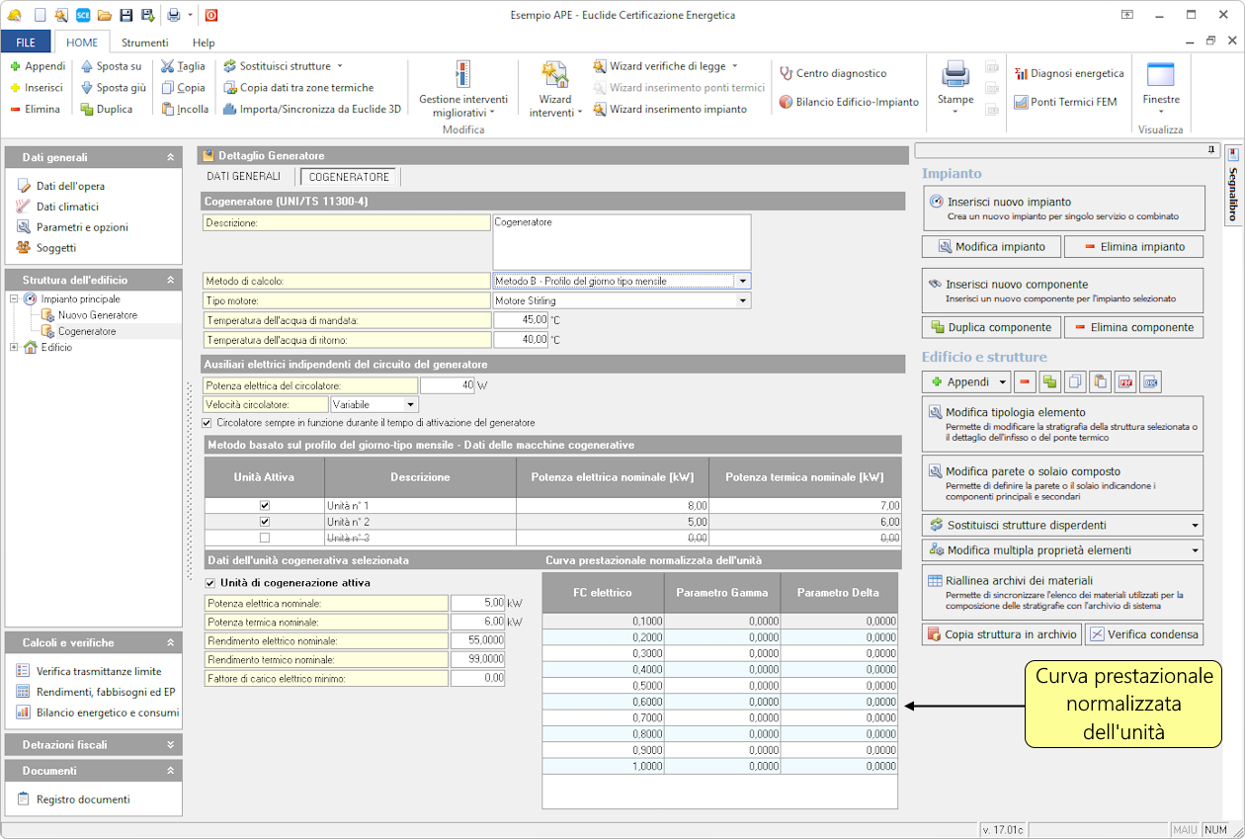Expand the Edificio tree node

click(x=14, y=348)
